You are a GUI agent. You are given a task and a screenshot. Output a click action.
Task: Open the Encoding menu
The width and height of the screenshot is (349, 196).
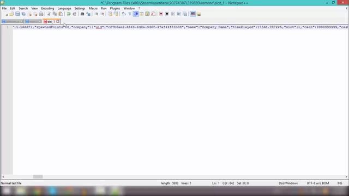(x=47, y=9)
